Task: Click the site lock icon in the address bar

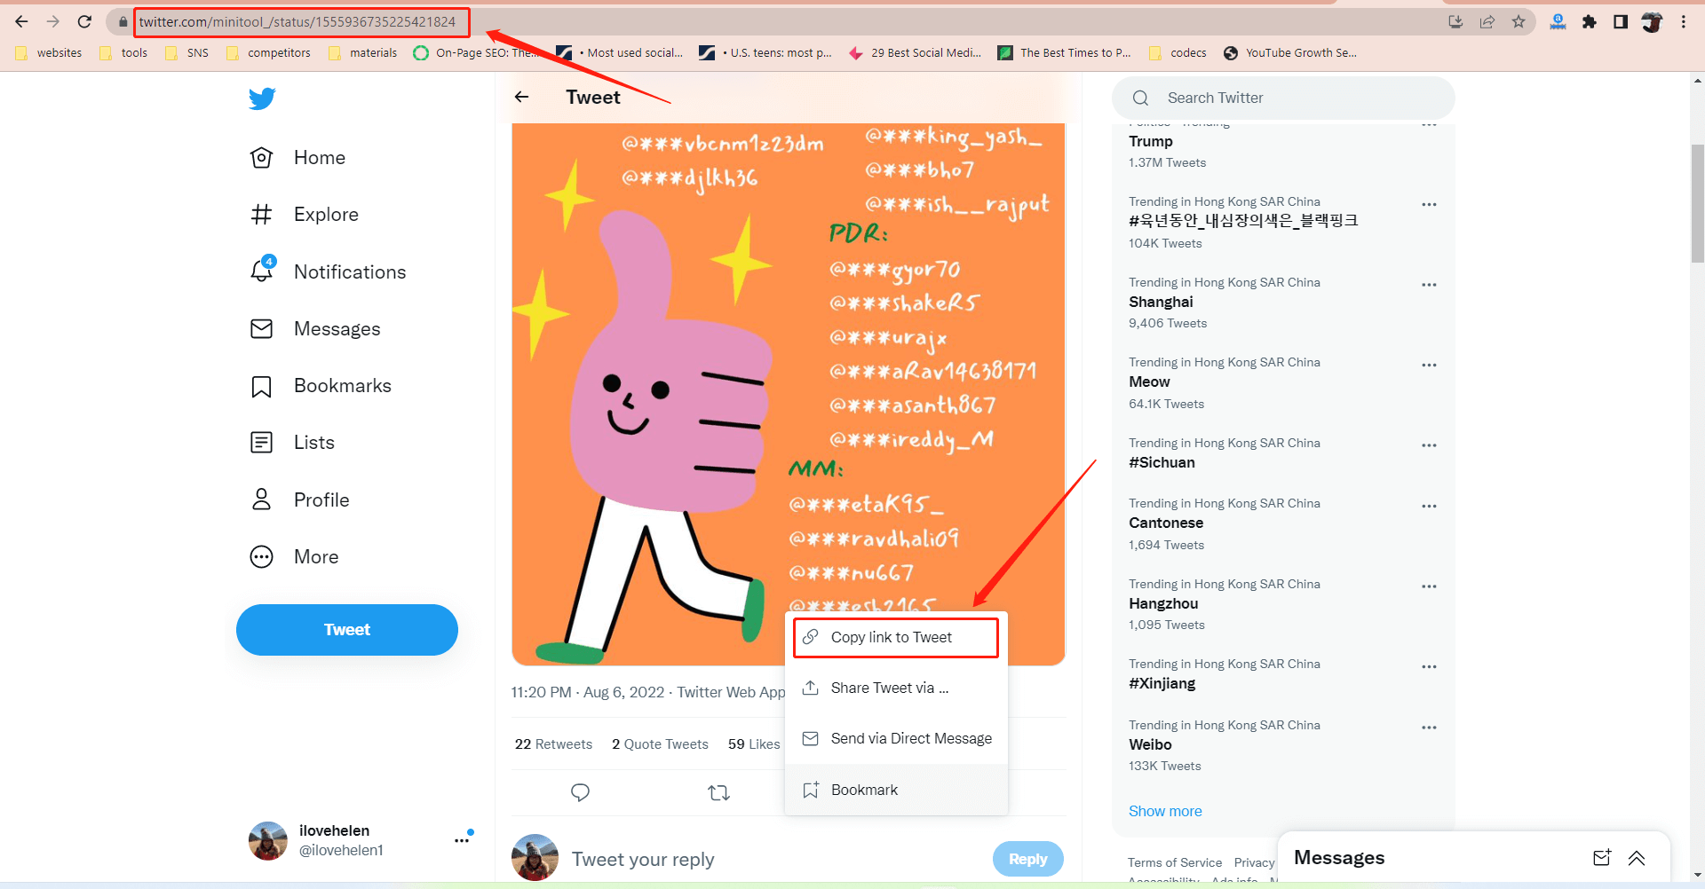Action: point(123,21)
